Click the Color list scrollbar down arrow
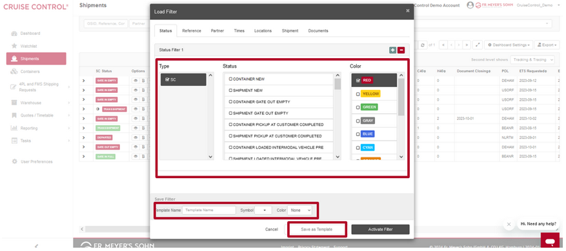The height and width of the screenshot is (251, 566). [401, 157]
